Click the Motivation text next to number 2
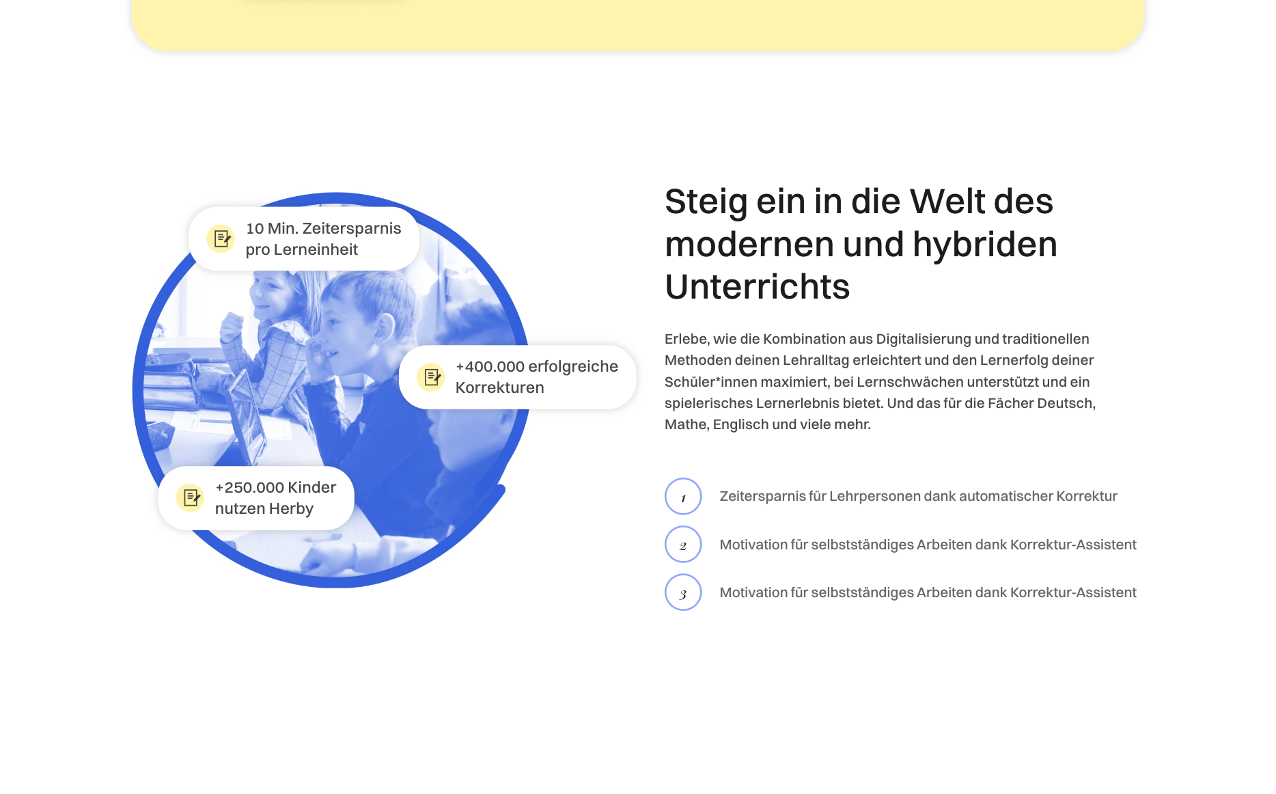 pyautogui.click(x=928, y=545)
